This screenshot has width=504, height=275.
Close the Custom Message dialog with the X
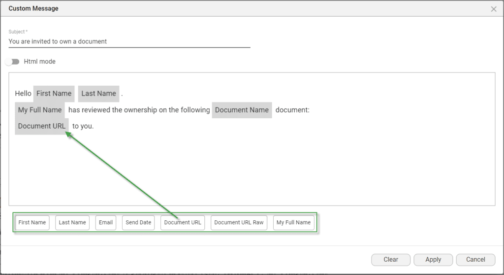(x=494, y=9)
